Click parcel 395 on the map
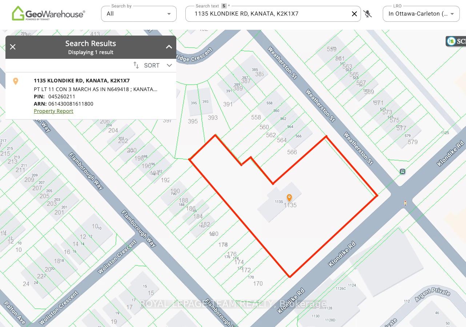Image resolution: width=466 pixels, height=327 pixels. coord(193,121)
